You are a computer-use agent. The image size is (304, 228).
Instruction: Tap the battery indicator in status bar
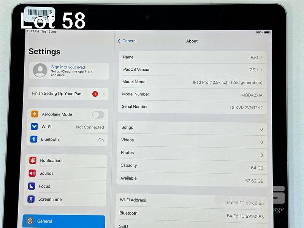(x=267, y=32)
